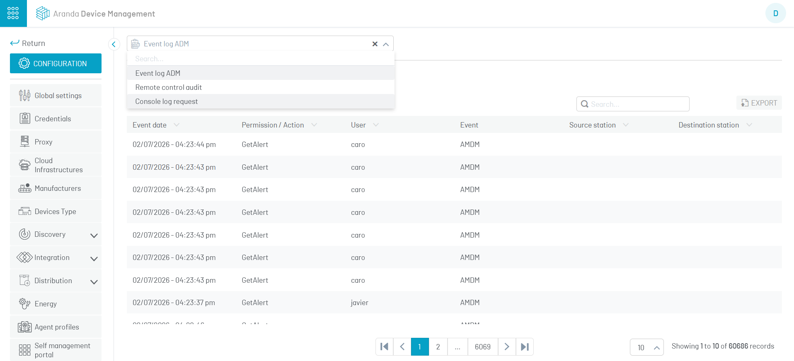
Task: Open Agent profiles label
Action: point(57,327)
